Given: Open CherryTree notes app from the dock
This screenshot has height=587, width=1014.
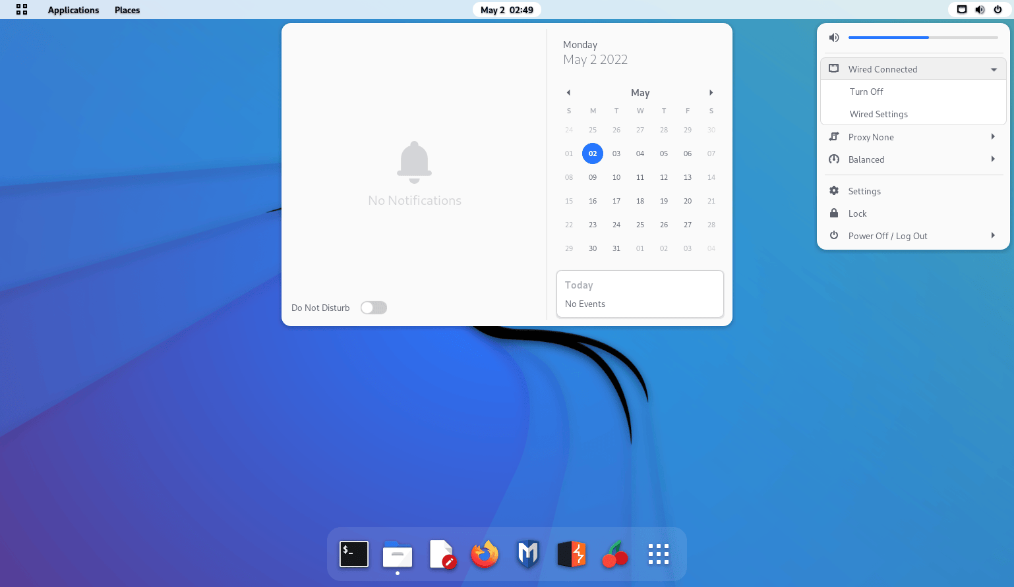Looking at the screenshot, I should 614,554.
